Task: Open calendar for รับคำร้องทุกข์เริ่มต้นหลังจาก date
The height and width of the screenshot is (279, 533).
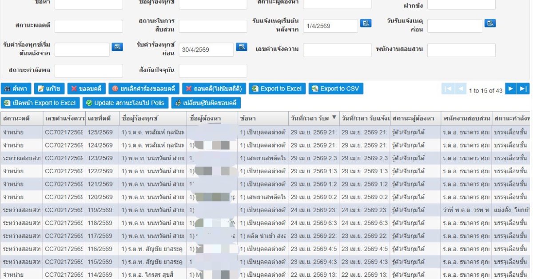Action: (x=117, y=47)
